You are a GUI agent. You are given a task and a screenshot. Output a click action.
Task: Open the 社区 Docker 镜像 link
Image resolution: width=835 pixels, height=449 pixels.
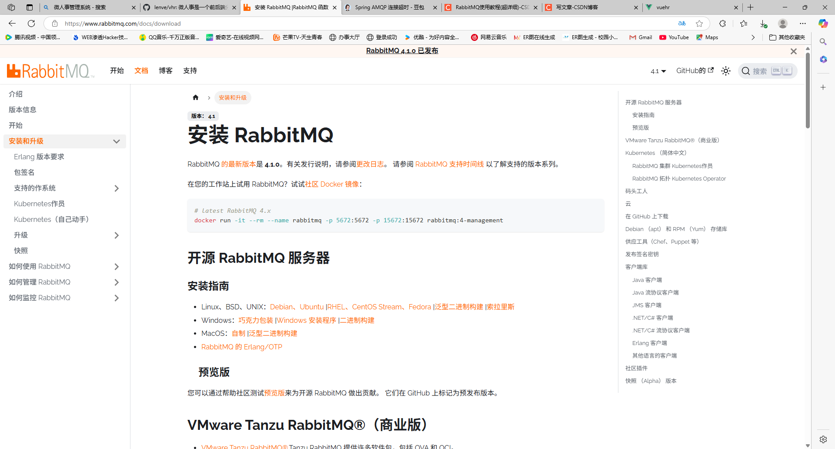332,184
